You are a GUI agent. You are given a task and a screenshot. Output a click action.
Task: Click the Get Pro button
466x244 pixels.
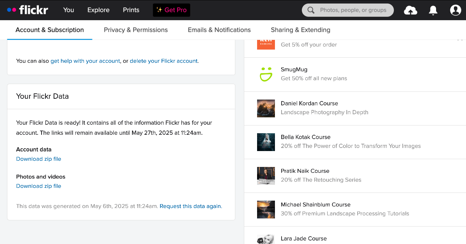click(172, 10)
